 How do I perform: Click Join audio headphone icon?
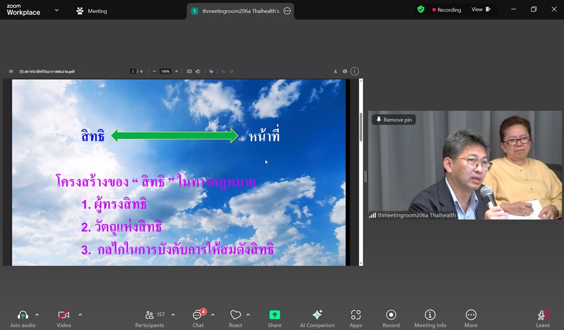pos(23,315)
